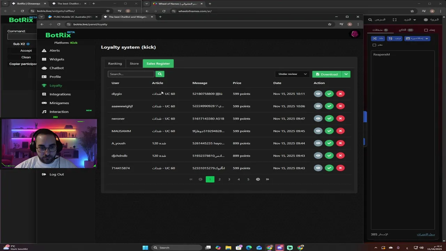Viewport: 446px width, 251px height.
Task: Open the More dropdown in Wheel of Names
Action: [x=410, y=20]
